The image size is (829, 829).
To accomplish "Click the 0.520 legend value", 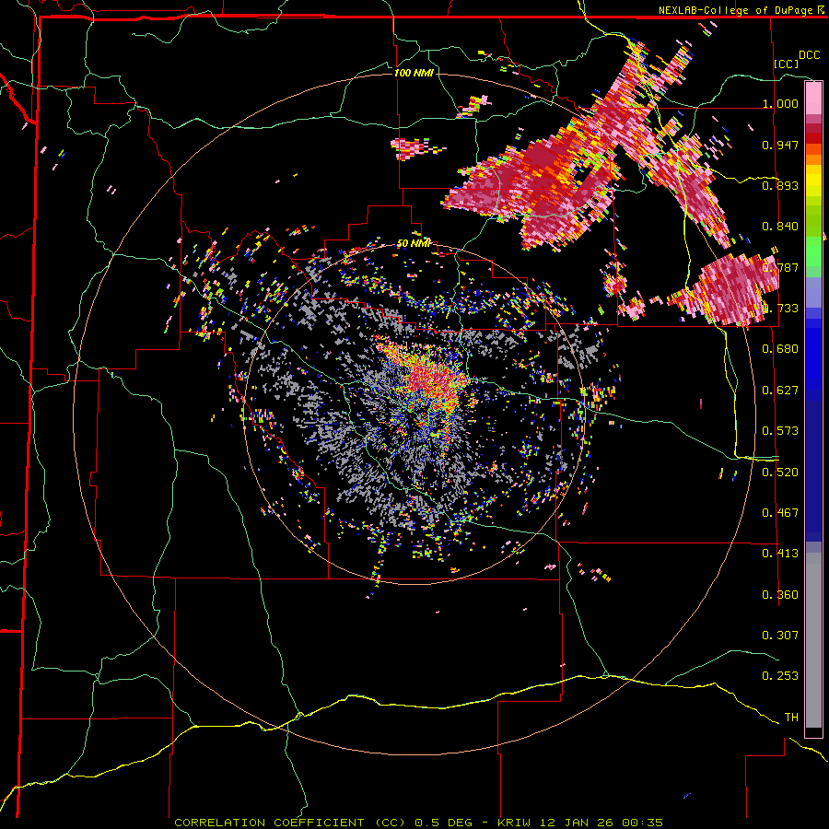I will click(780, 473).
